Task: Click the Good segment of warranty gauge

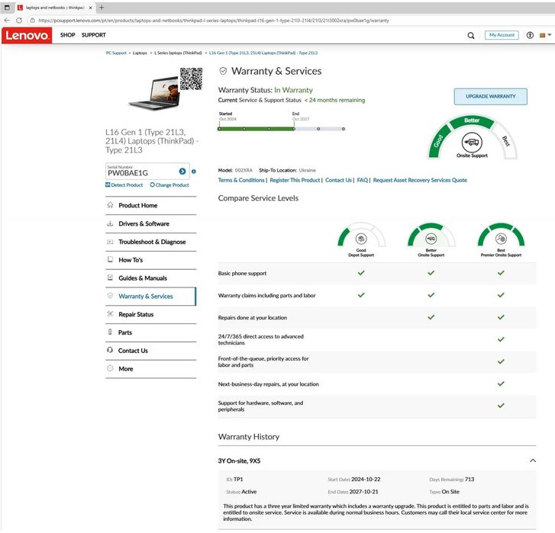Action: [x=439, y=140]
